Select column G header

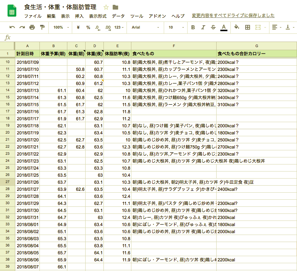(x=257, y=46)
